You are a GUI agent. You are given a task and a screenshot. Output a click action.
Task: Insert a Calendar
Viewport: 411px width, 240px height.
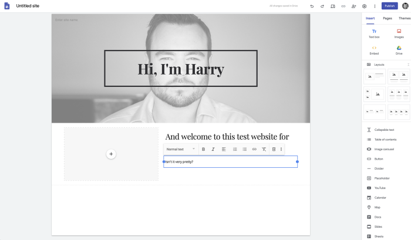click(x=380, y=198)
